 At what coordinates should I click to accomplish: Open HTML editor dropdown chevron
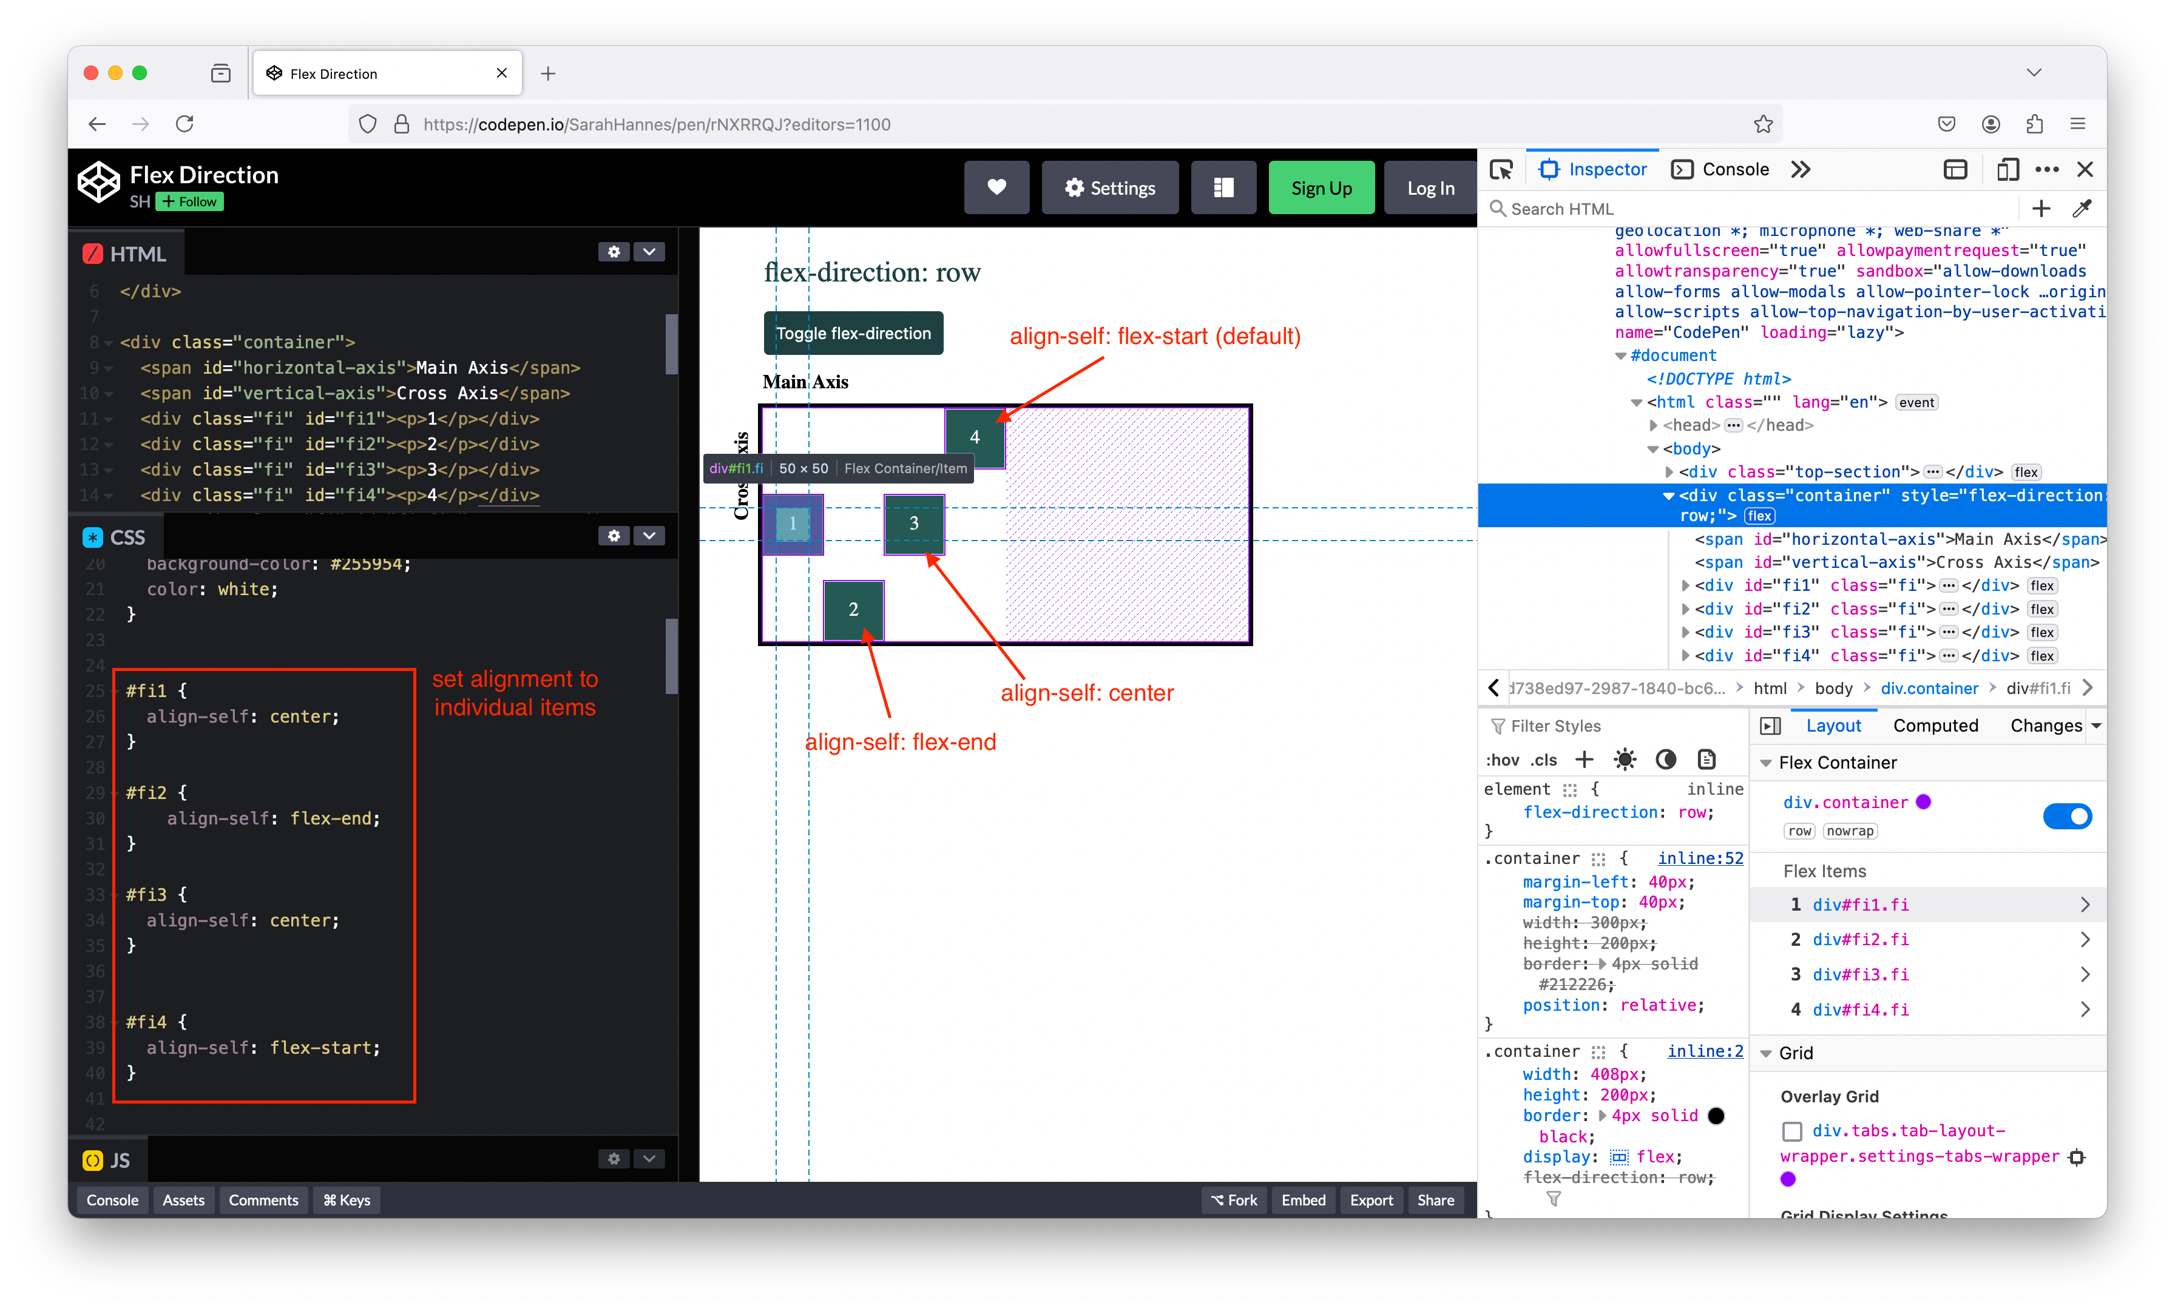[x=649, y=252]
